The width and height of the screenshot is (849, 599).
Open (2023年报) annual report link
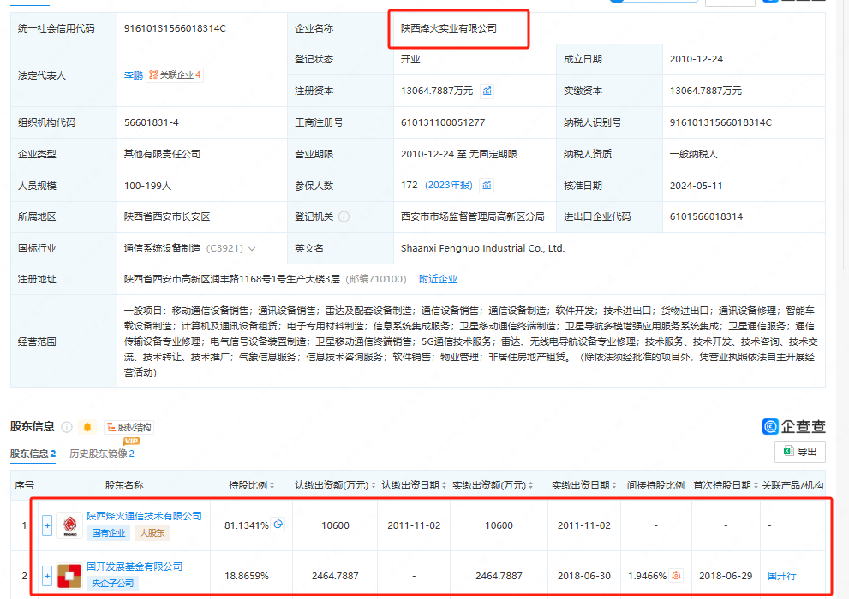coord(449,186)
